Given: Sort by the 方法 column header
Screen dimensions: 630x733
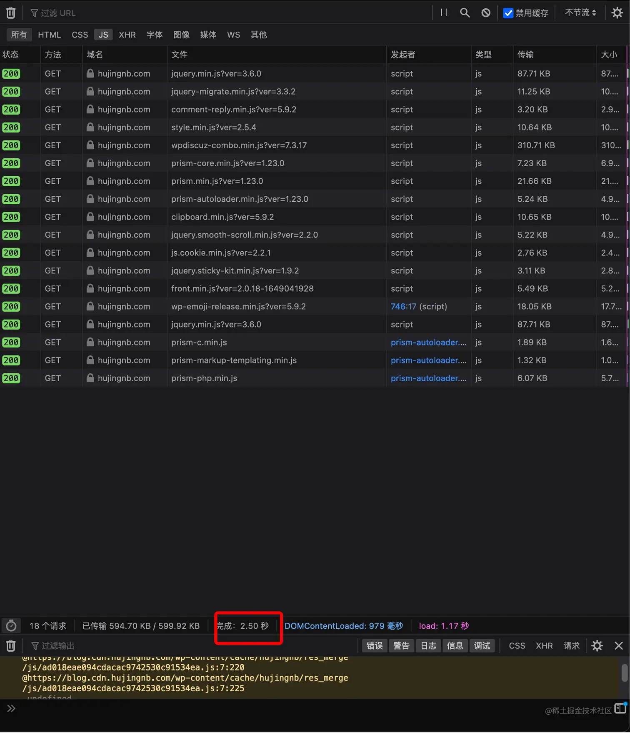Looking at the screenshot, I should tap(61, 55).
